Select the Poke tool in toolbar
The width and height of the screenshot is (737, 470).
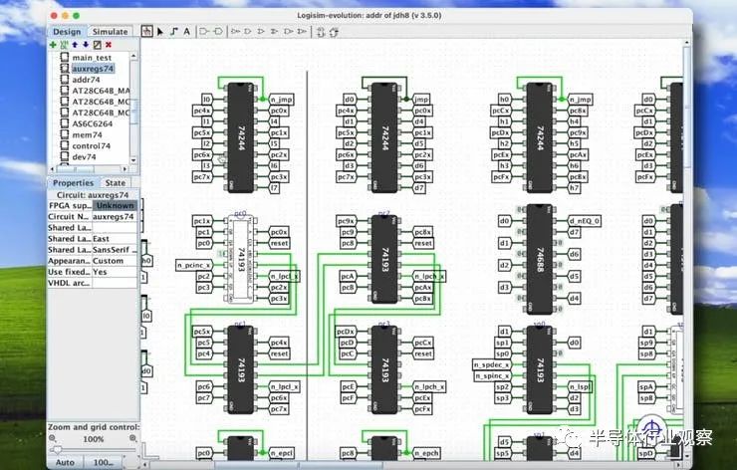[x=147, y=32]
